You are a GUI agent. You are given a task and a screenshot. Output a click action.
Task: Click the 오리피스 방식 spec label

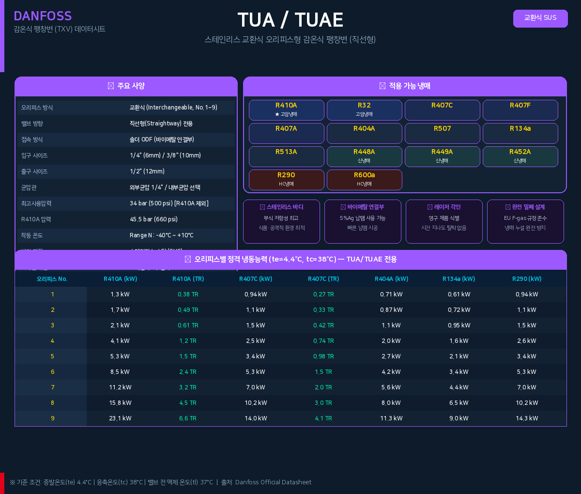(x=37, y=108)
